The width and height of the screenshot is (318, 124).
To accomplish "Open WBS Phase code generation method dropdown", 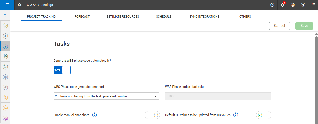I will [x=106, y=96].
